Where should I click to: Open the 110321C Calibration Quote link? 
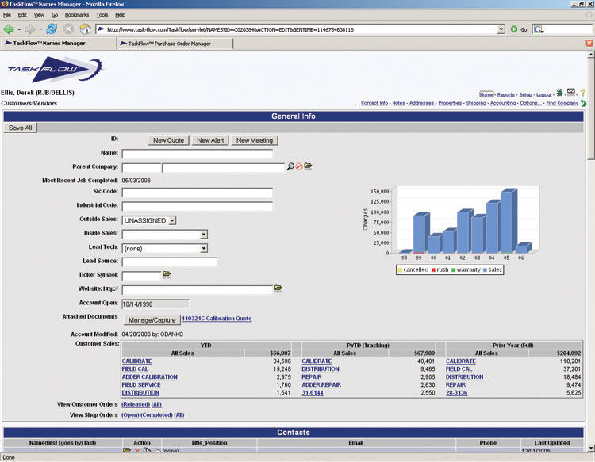[217, 319]
